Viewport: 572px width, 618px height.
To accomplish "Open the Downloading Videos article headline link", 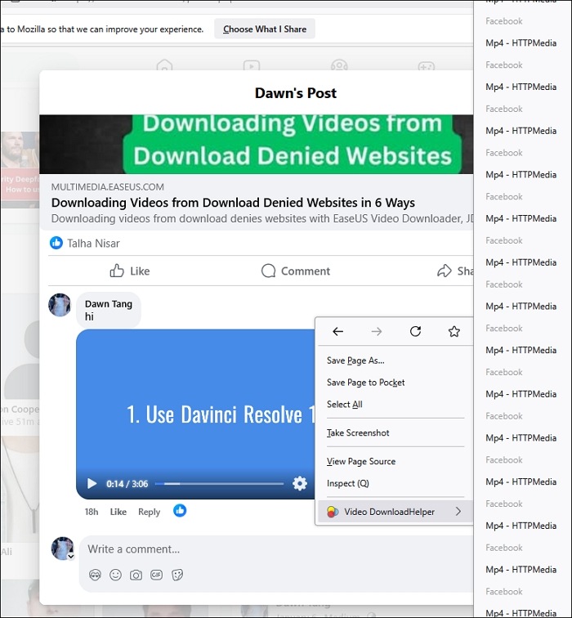I will (x=233, y=202).
